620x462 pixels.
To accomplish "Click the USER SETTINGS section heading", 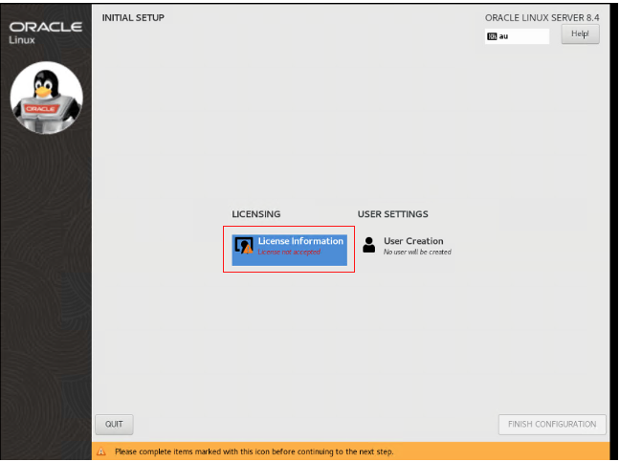I will pyautogui.click(x=392, y=214).
